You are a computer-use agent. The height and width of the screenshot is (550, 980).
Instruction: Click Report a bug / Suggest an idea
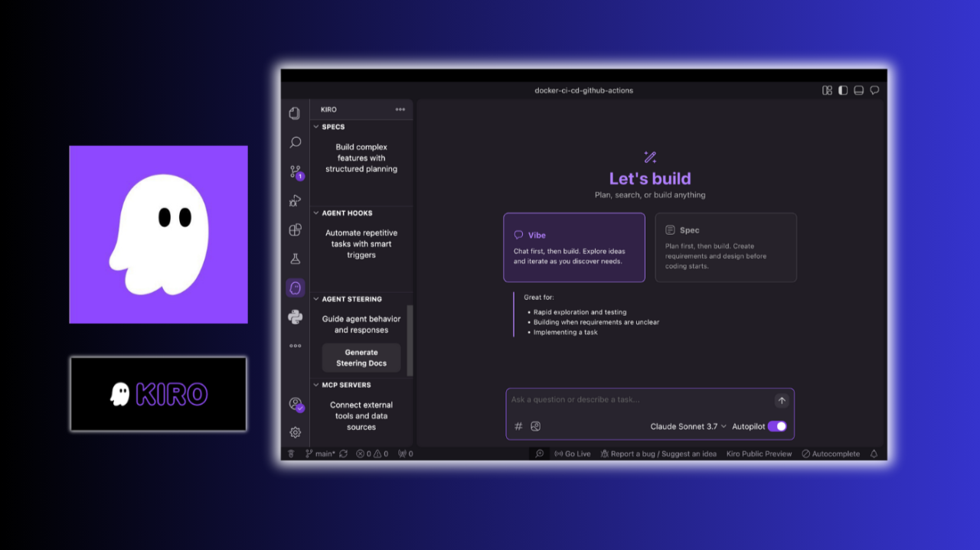[658, 454]
